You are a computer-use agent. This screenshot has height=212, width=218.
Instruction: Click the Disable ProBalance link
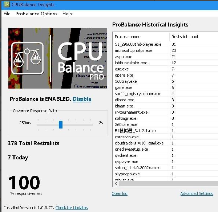(x=82, y=99)
